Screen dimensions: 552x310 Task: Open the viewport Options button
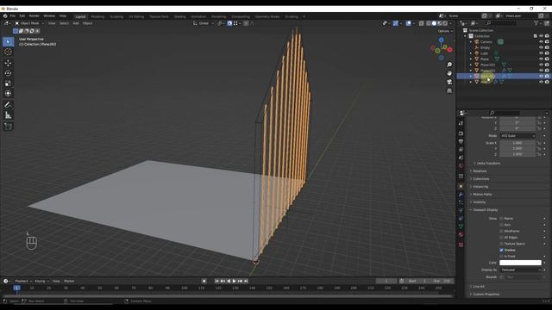[444, 31]
